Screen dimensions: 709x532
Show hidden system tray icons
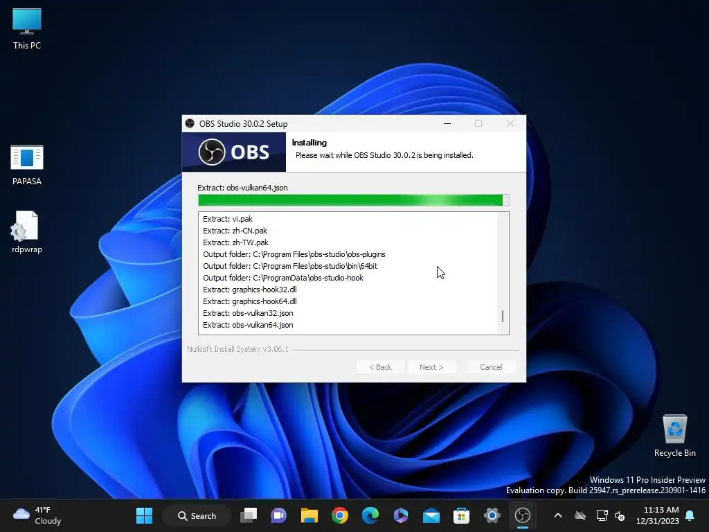pos(558,515)
